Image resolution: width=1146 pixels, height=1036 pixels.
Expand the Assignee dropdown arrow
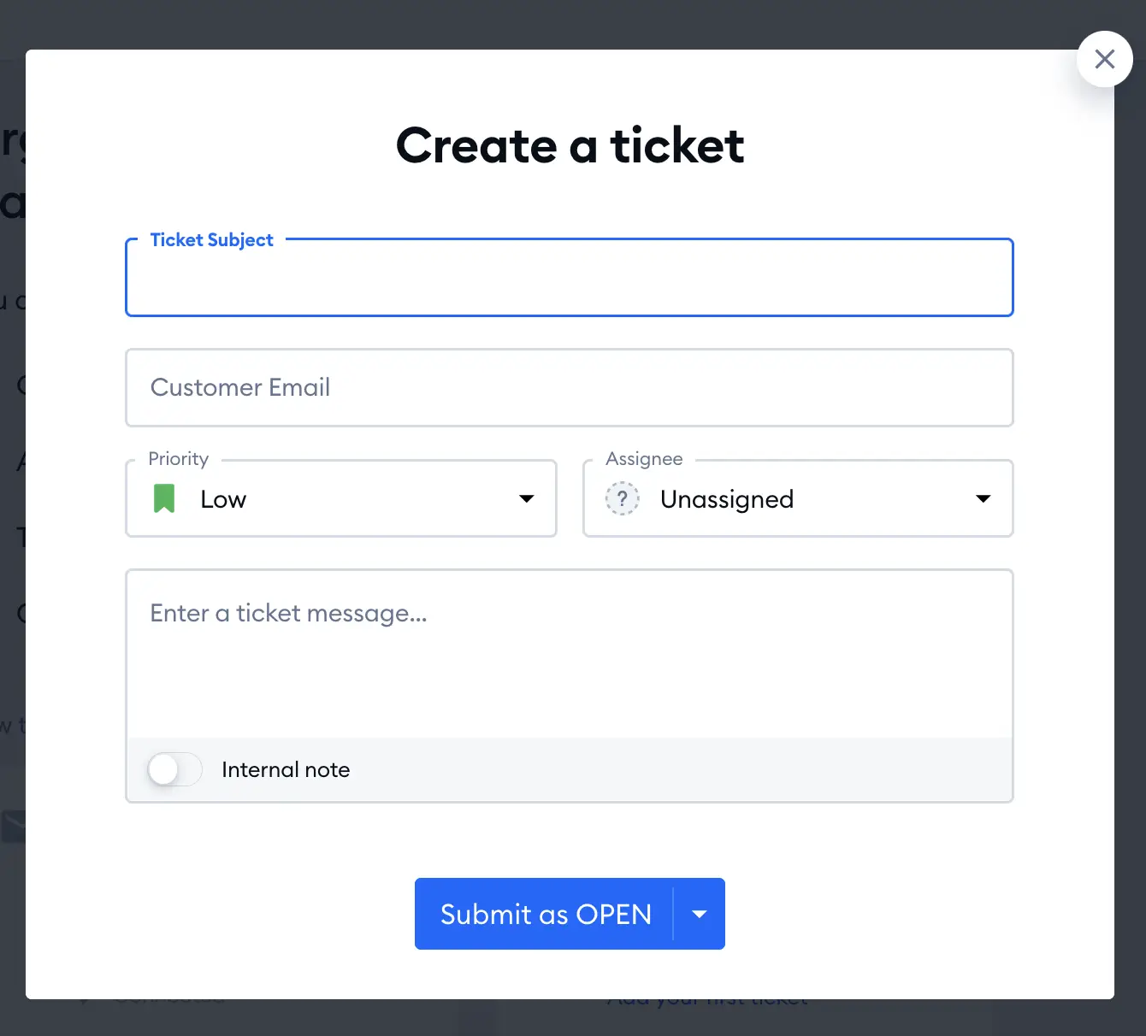[984, 498]
